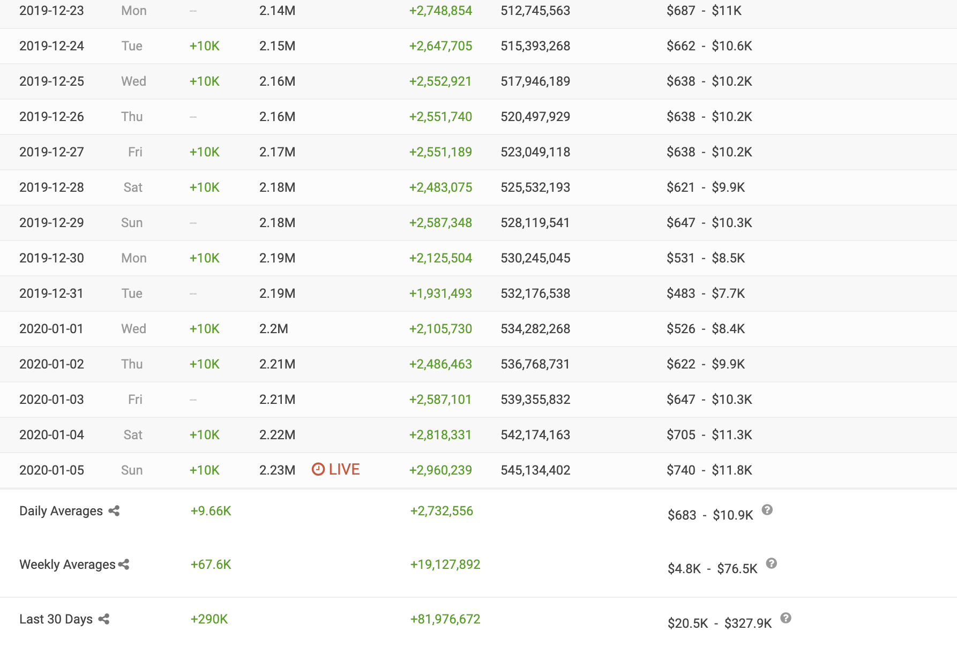Select the 2020-01-05 date cell
The width and height of the screenshot is (957, 646).
[x=51, y=470]
